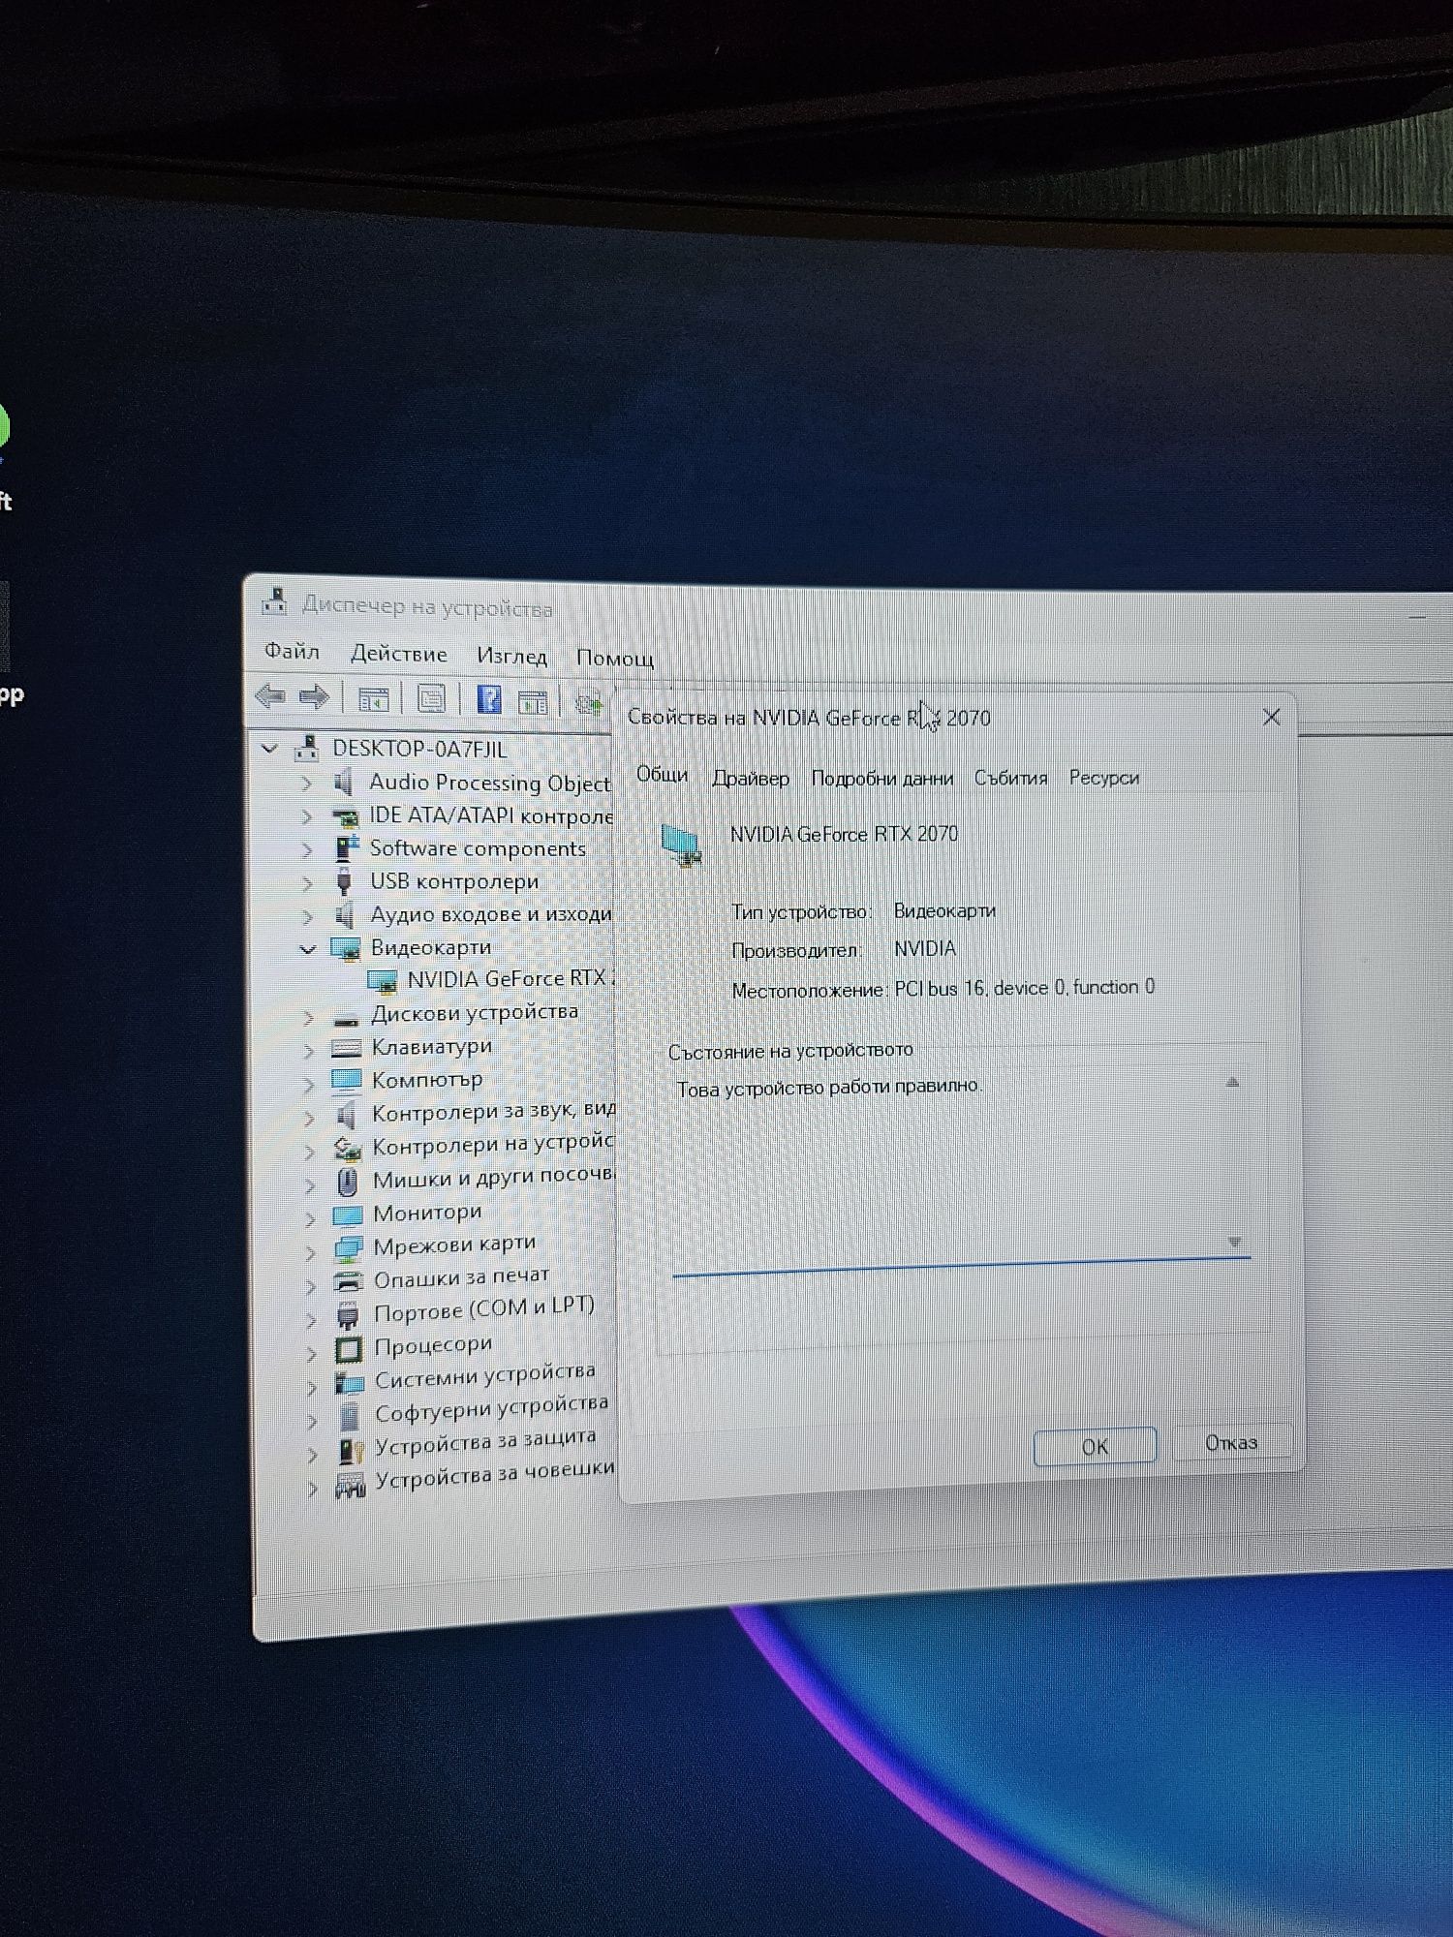
Task: Click the Properties toolbar icon
Action: tap(431, 698)
